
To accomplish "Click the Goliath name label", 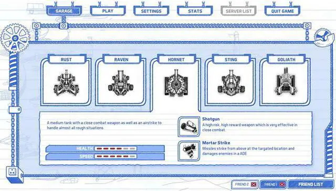I will click(x=286, y=60).
